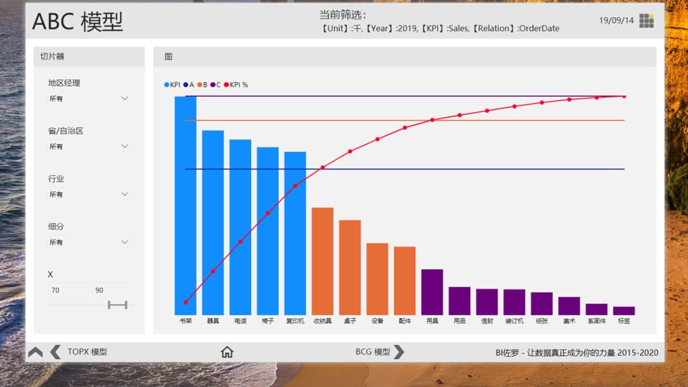Open the 细分 slicer dropdown
Screen dimensions: 688x387
pos(89,242)
